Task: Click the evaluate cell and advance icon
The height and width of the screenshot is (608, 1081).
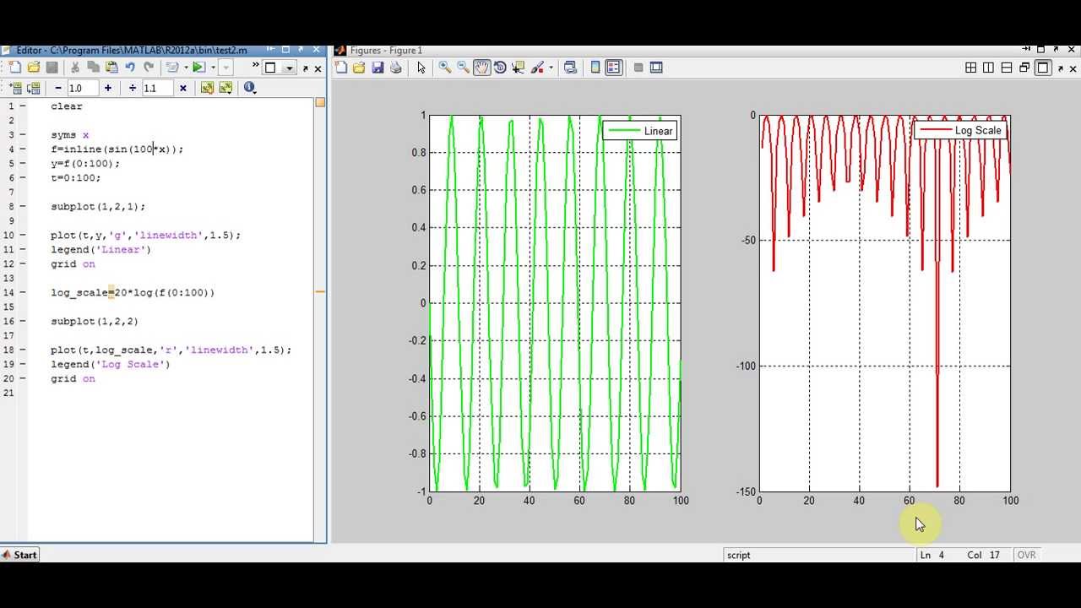Action: click(34, 88)
